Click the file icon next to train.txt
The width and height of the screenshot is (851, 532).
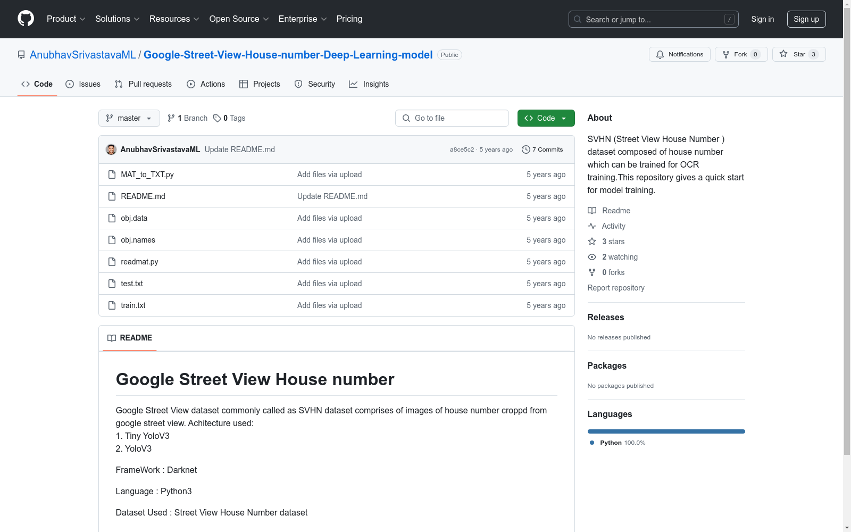[x=112, y=305]
